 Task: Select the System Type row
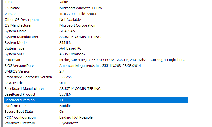96,48
